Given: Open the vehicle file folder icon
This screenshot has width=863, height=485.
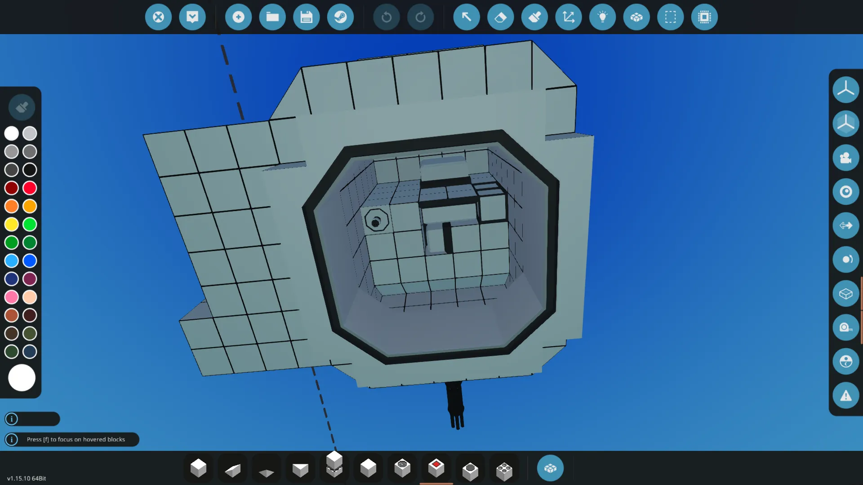Looking at the screenshot, I should click(272, 17).
